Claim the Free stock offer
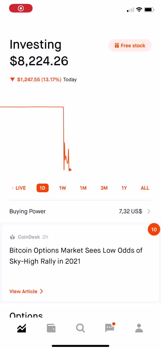 click(130, 45)
